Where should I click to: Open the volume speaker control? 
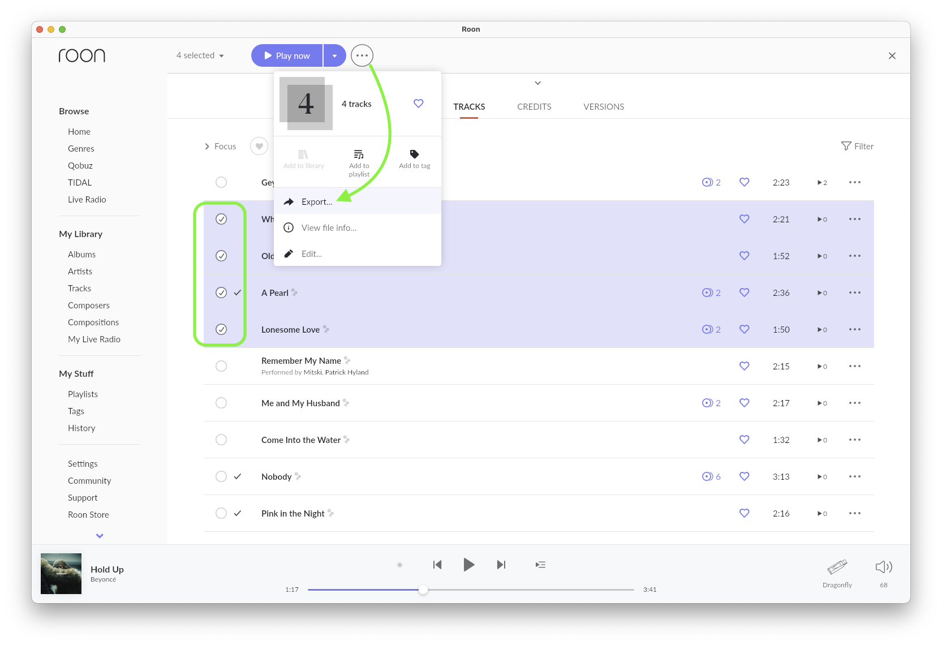pos(884,567)
